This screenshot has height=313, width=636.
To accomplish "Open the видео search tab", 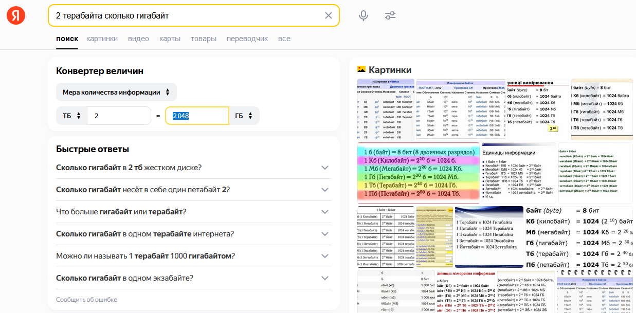I will coord(138,39).
